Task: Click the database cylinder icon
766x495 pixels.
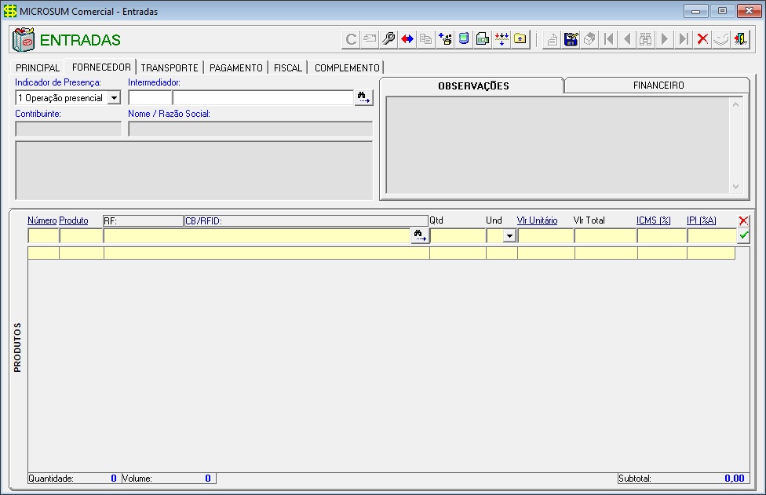Action: (464, 39)
